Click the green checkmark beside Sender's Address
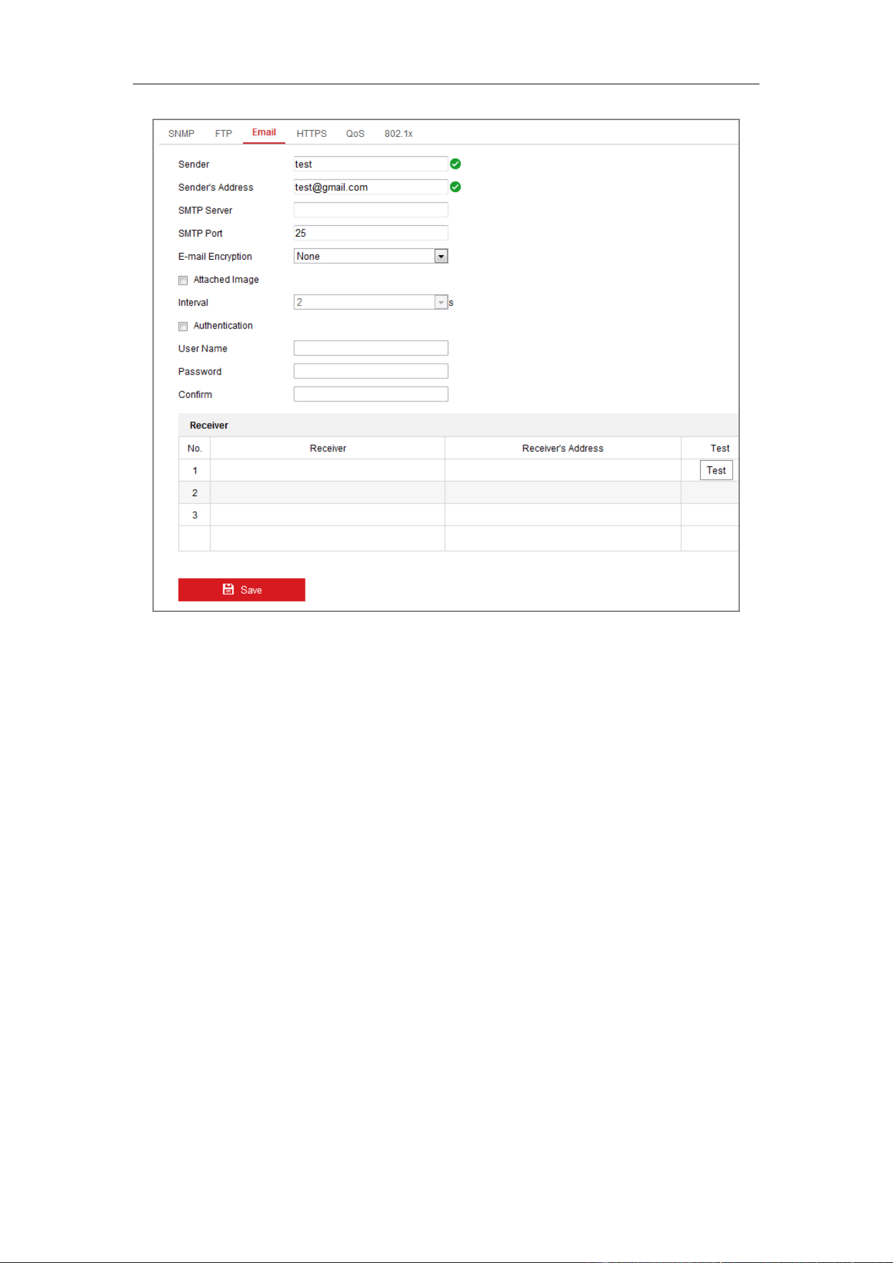 point(455,187)
